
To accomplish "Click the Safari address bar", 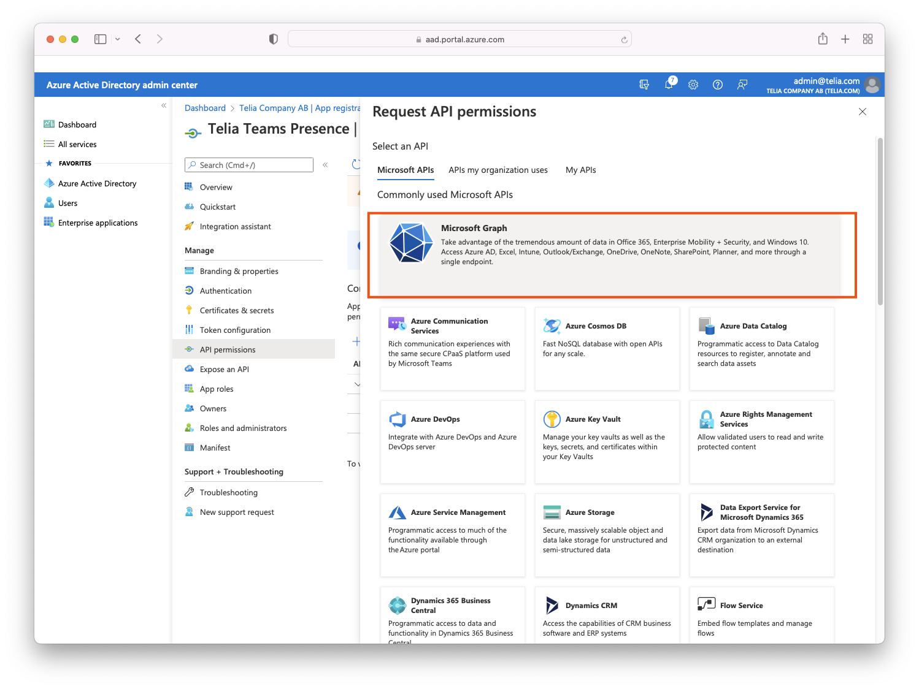I will [459, 39].
